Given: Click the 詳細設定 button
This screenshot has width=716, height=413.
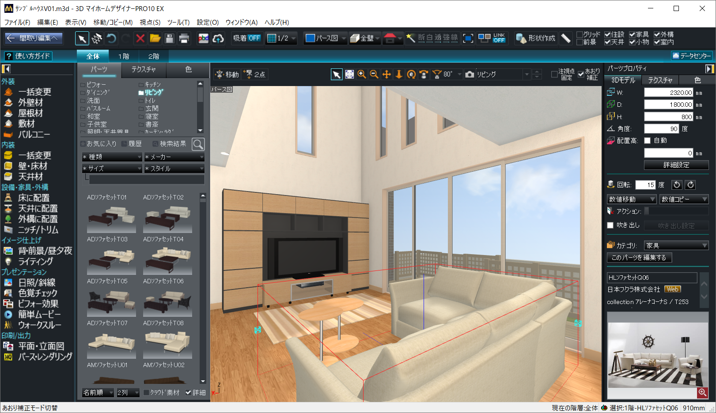Looking at the screenshot, I should click(676, 165).
